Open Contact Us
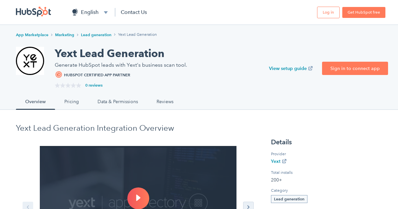Image resolution: width=398 pixels, height=209 pixels. coord(134,12)
